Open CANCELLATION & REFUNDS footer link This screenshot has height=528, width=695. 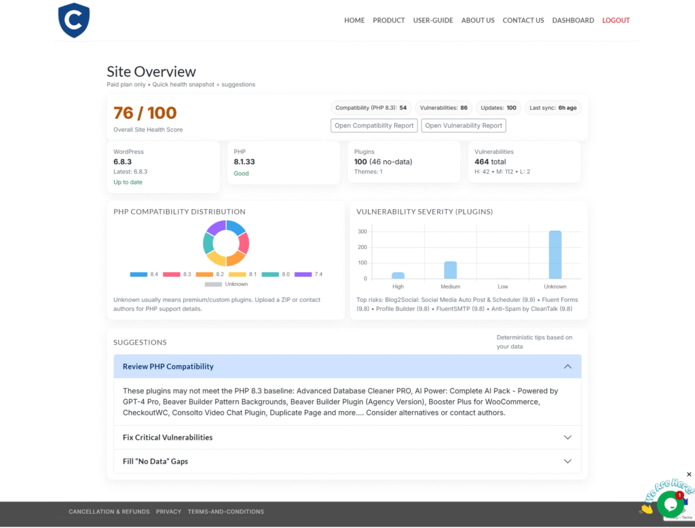coord(109,512)
